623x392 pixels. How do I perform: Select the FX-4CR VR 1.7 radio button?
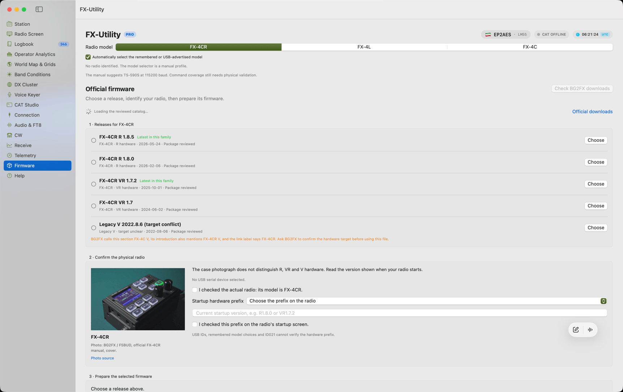94,206
